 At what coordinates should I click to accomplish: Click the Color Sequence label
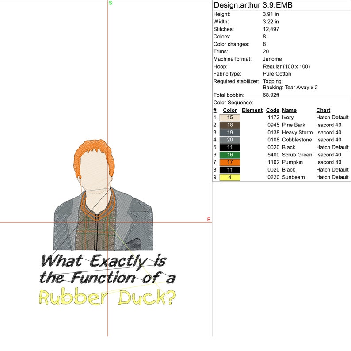233,103
